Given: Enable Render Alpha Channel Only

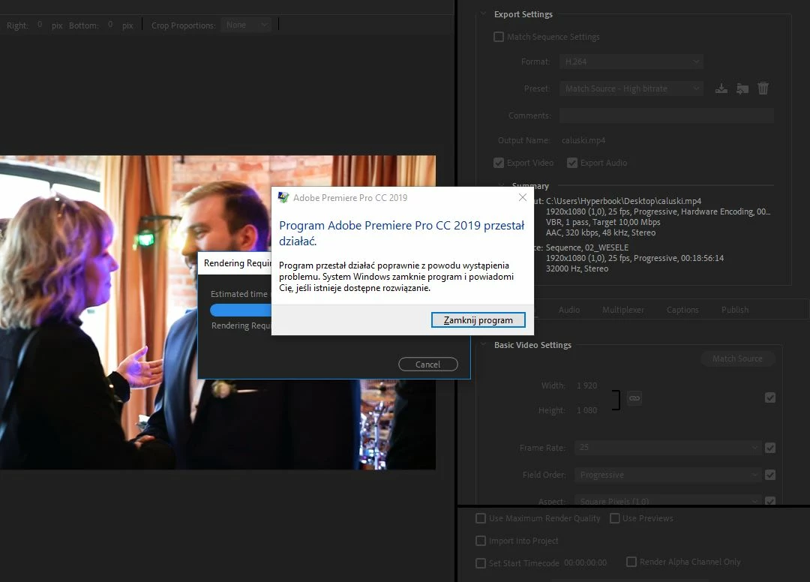Looking at the screenshot, I should [x=631, y=561].
